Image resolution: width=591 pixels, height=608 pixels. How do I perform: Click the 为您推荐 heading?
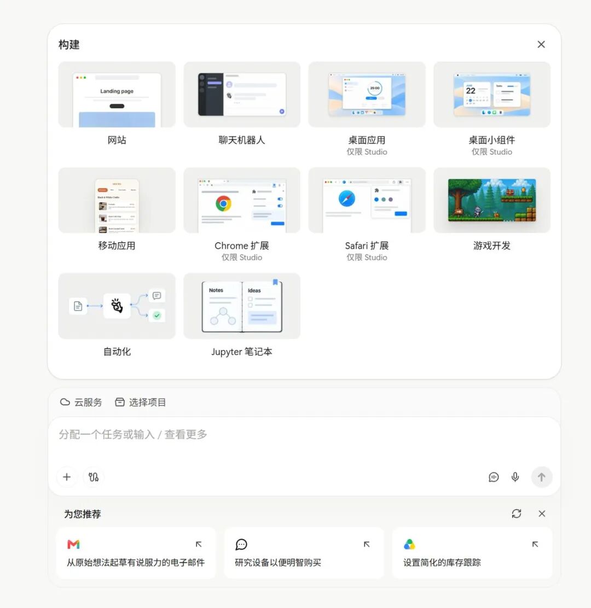[82, 514]
